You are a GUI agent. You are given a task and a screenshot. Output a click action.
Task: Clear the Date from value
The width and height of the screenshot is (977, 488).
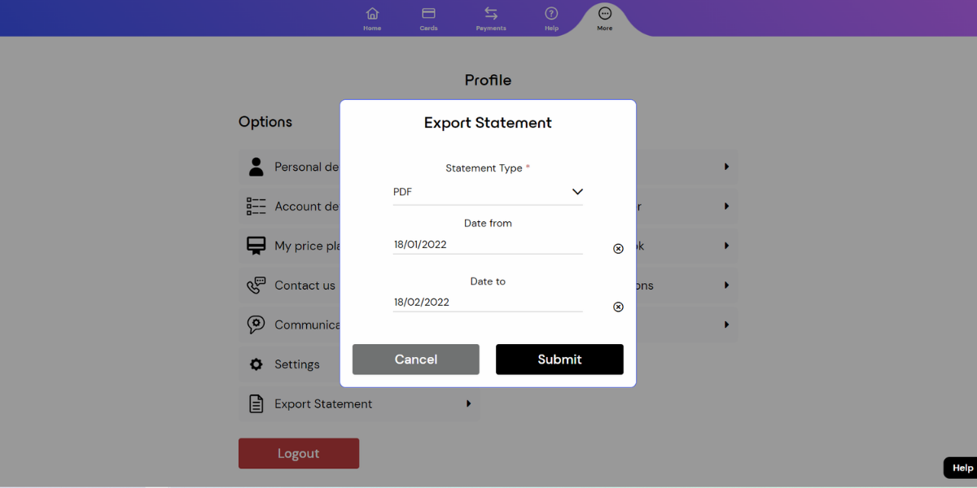click(618, 249)
